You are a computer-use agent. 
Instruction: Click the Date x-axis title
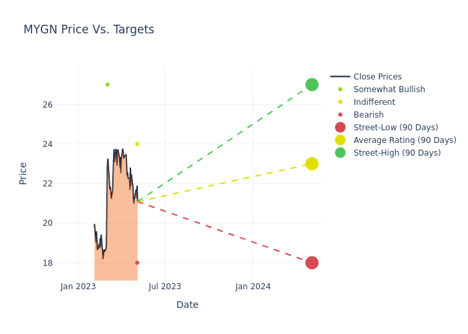(187, 305)
